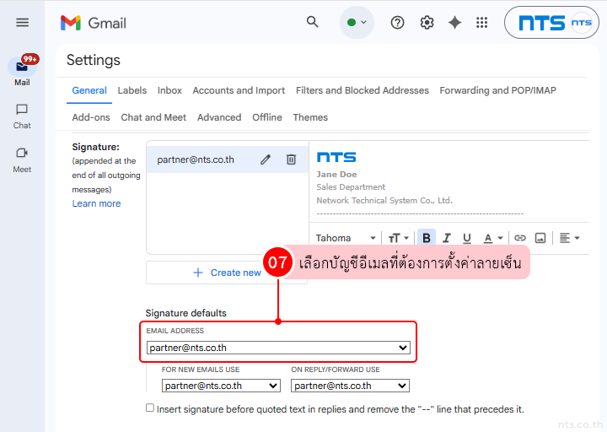Open the text size dropdown
607x432 pixels.
398,238
